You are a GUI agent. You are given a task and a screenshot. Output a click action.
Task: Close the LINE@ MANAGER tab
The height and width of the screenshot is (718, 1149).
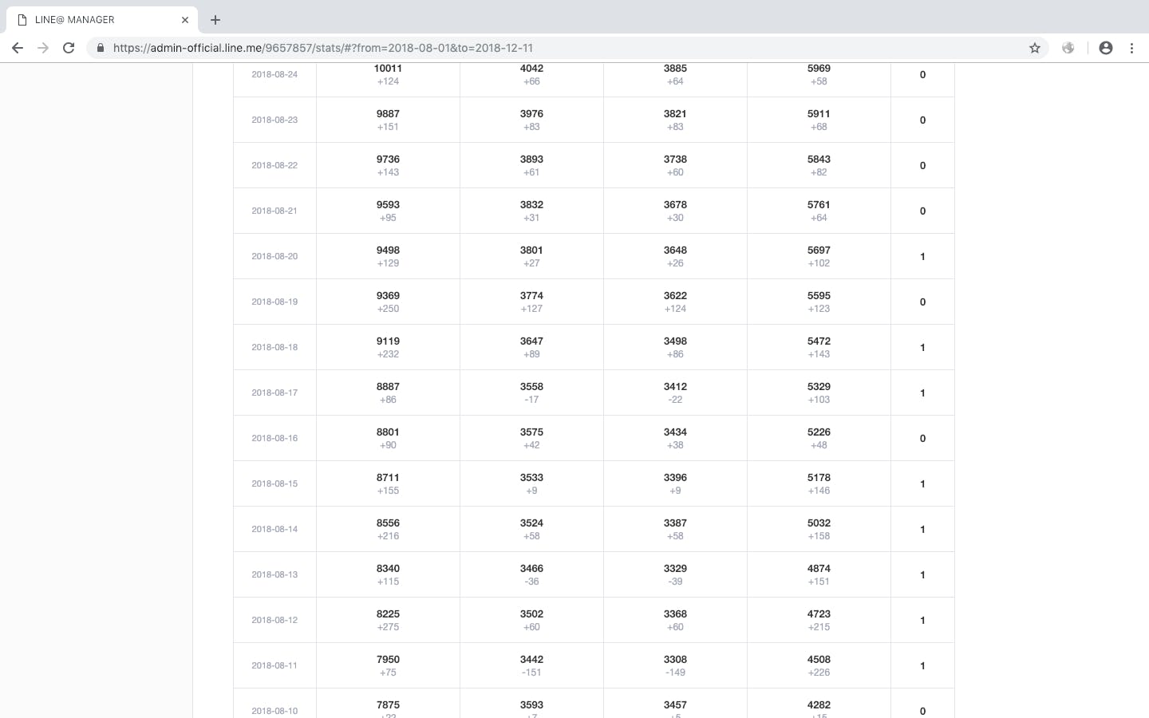185,20
